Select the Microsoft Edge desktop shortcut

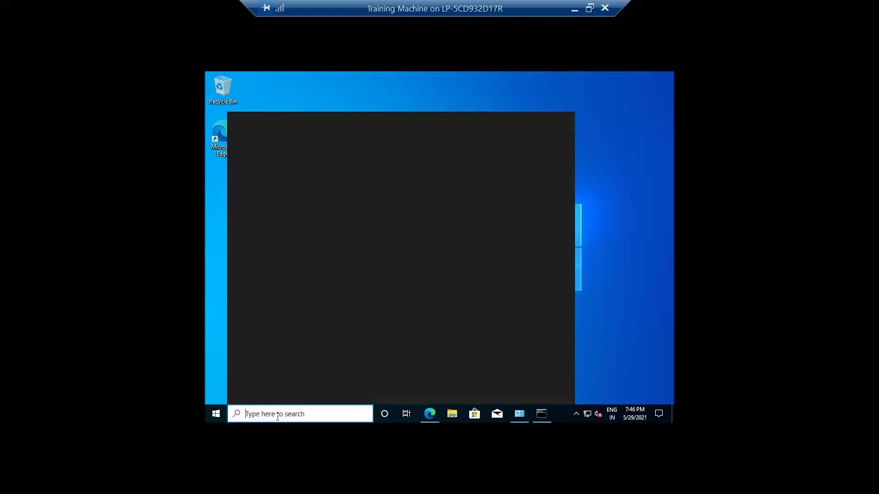[219, 140]
